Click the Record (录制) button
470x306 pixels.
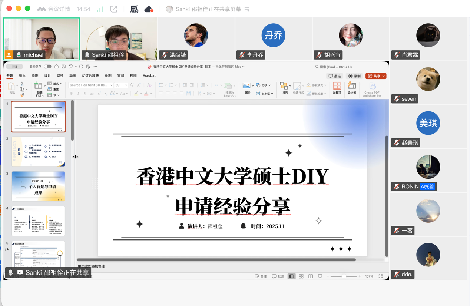click(354, 76)
